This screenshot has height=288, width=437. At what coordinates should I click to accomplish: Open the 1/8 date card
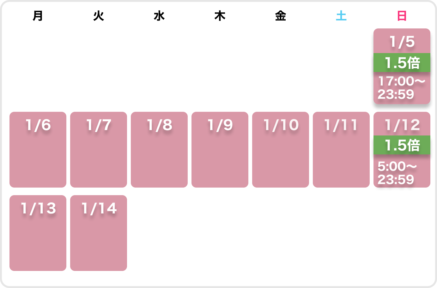pyautogui.click(x=159, y=150)
